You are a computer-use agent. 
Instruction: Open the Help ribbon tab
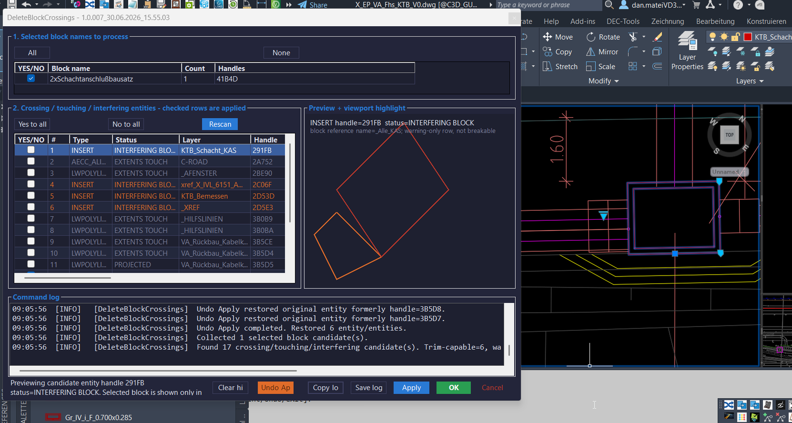[x=551, y=21]
